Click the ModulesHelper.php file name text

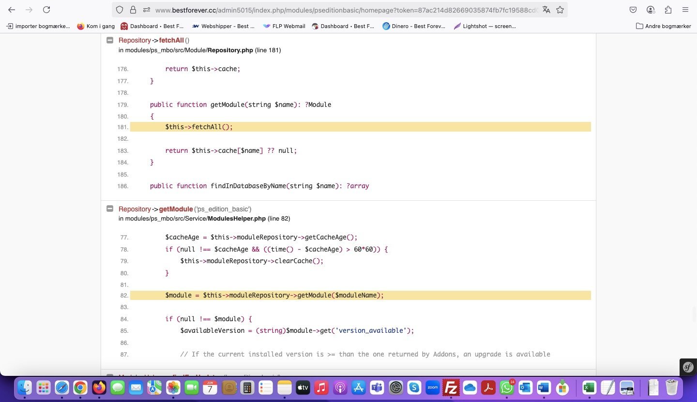click(237, 219)
